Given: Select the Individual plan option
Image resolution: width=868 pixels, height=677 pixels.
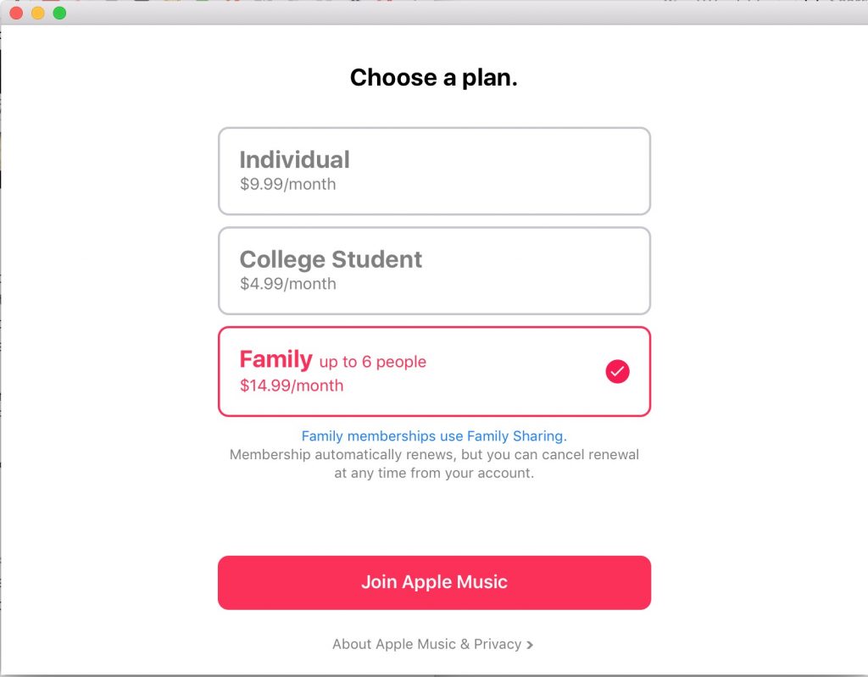Looking at the screenshot, I should coord(434,171).
